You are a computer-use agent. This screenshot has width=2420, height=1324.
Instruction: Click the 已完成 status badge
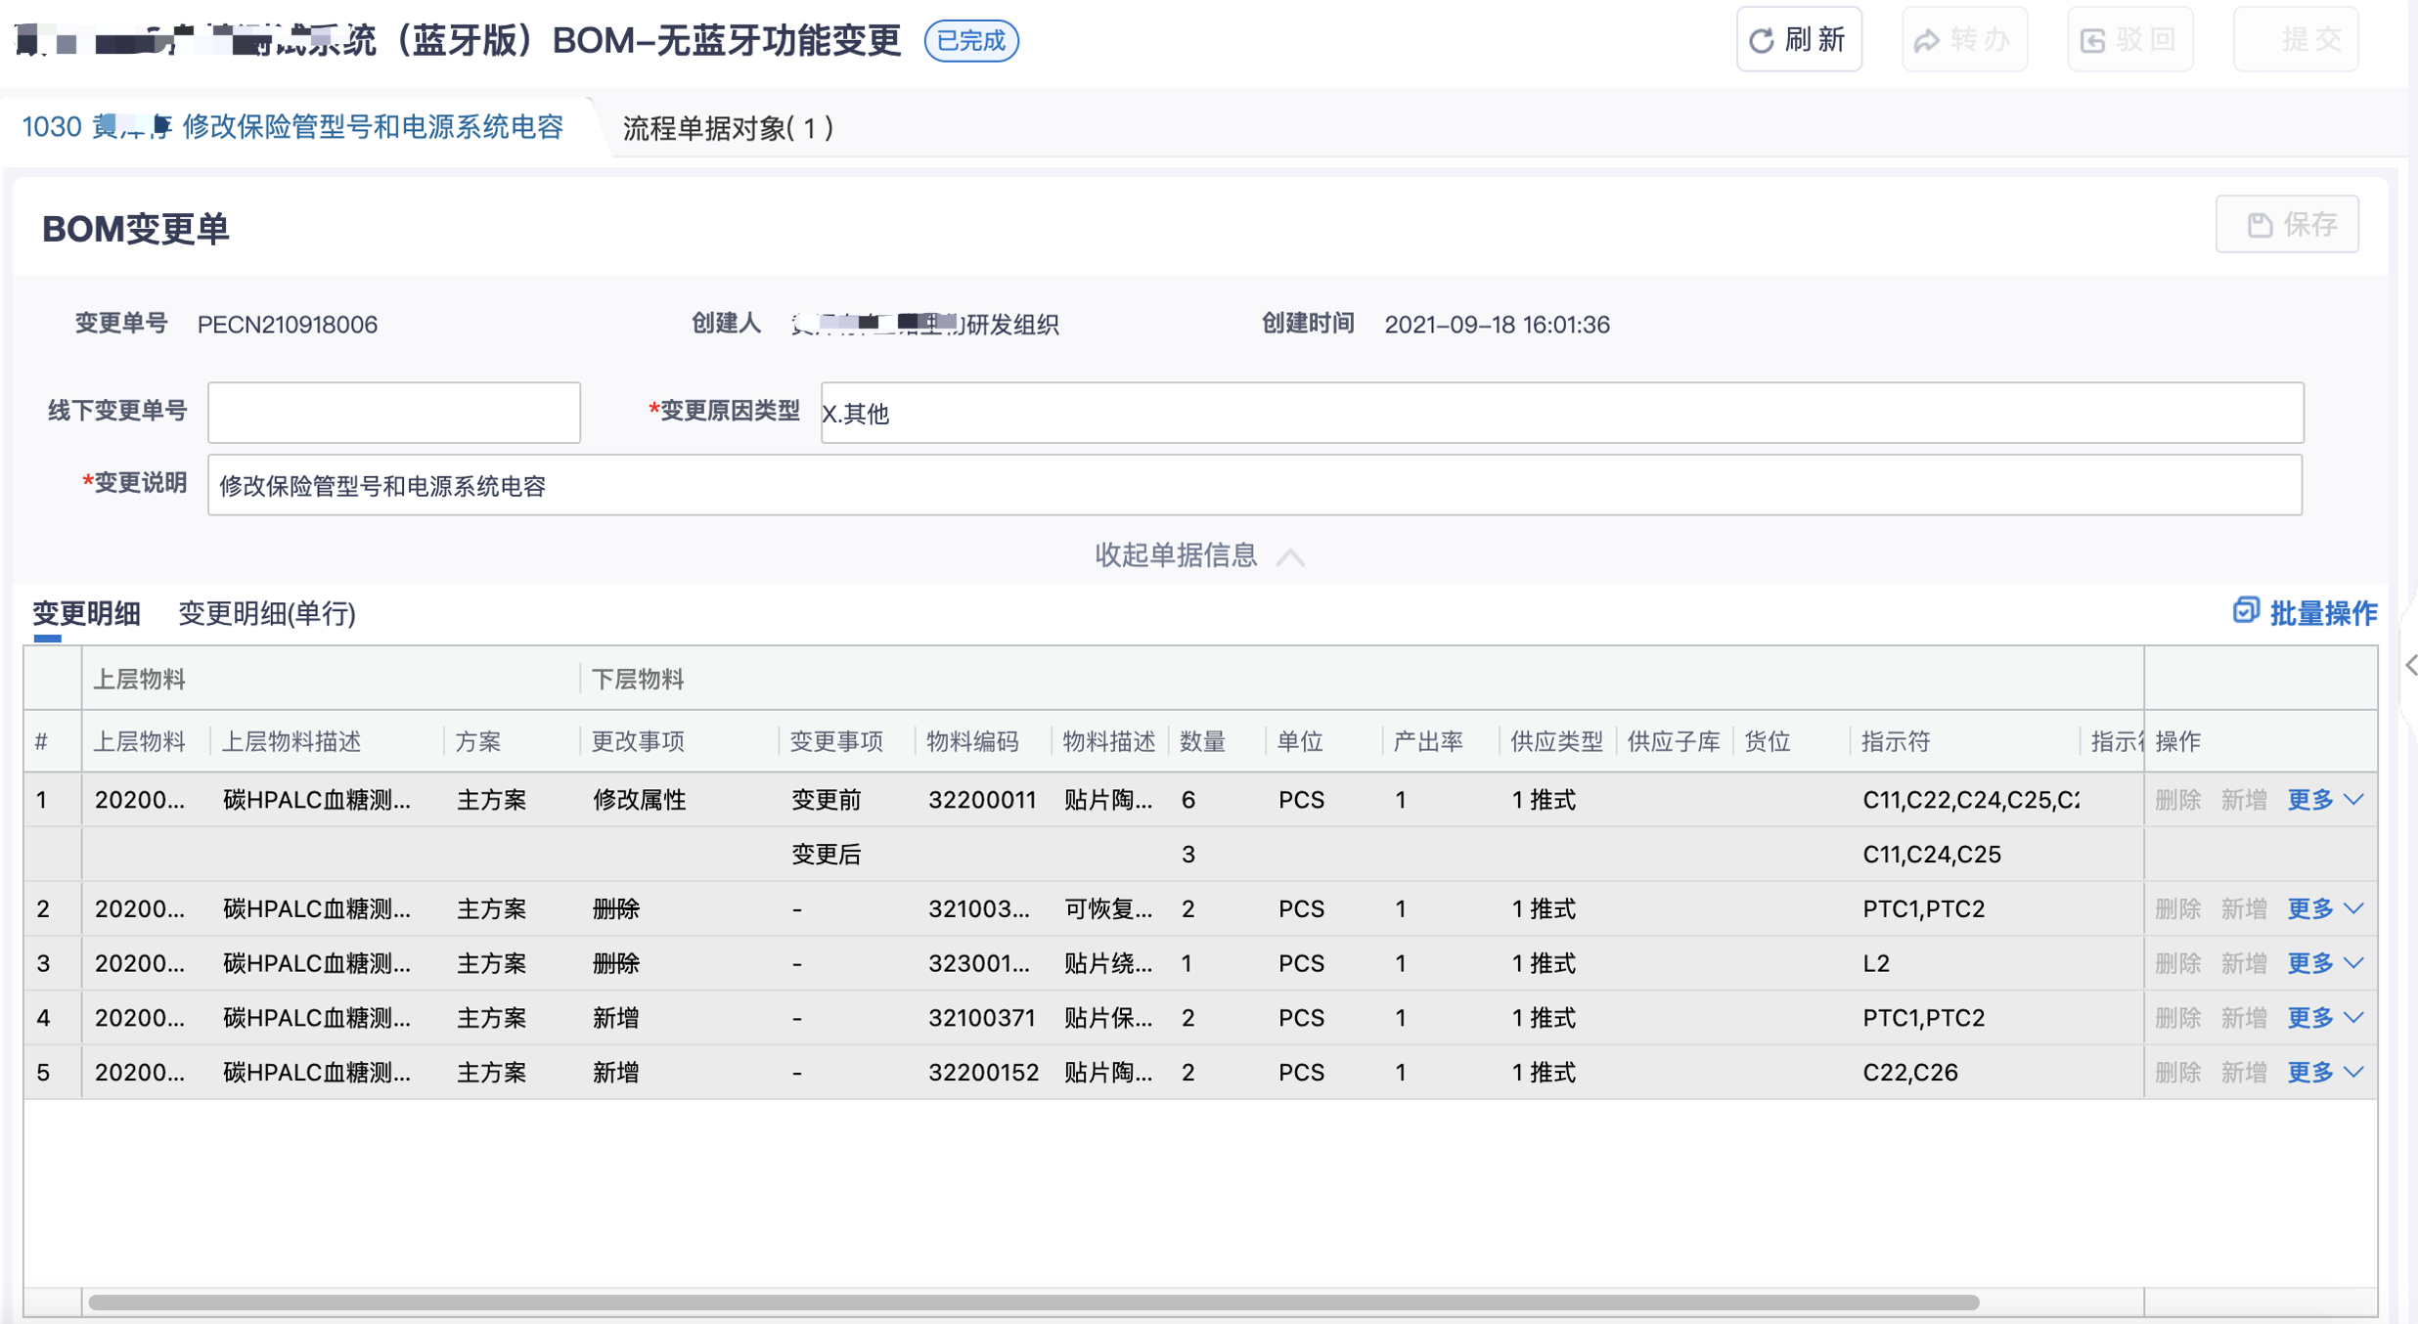970,41
